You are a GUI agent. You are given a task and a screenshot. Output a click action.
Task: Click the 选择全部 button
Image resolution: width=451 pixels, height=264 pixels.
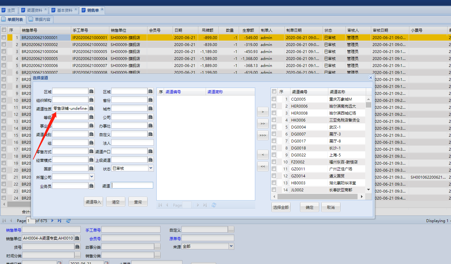(x=281, y=207)
